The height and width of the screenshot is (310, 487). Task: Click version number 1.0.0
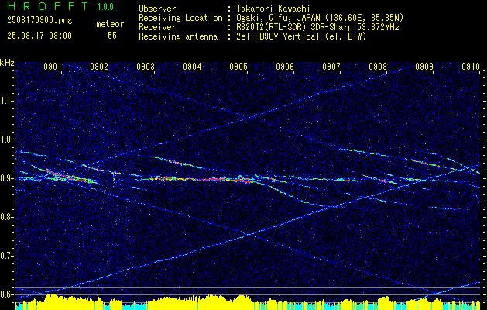105,7
